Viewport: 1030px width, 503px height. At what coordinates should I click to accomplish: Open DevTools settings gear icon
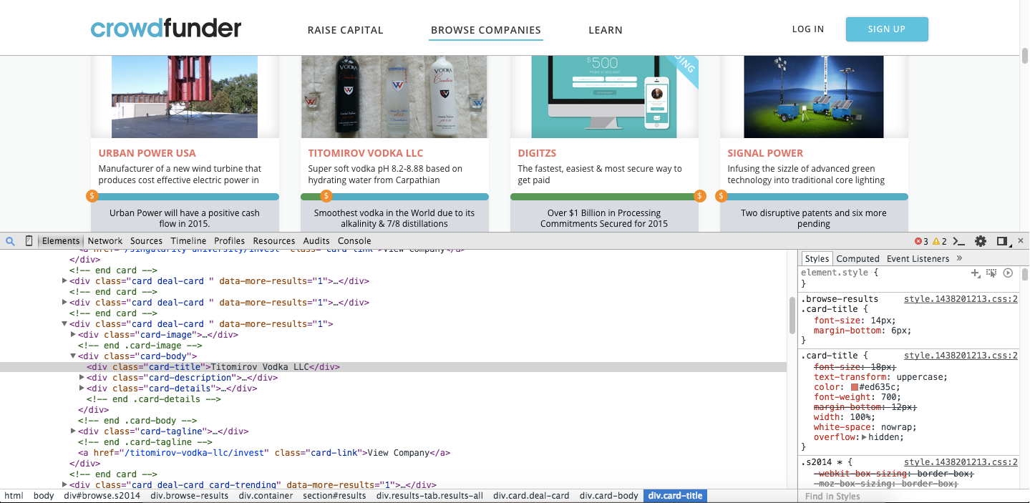[981, 241]
